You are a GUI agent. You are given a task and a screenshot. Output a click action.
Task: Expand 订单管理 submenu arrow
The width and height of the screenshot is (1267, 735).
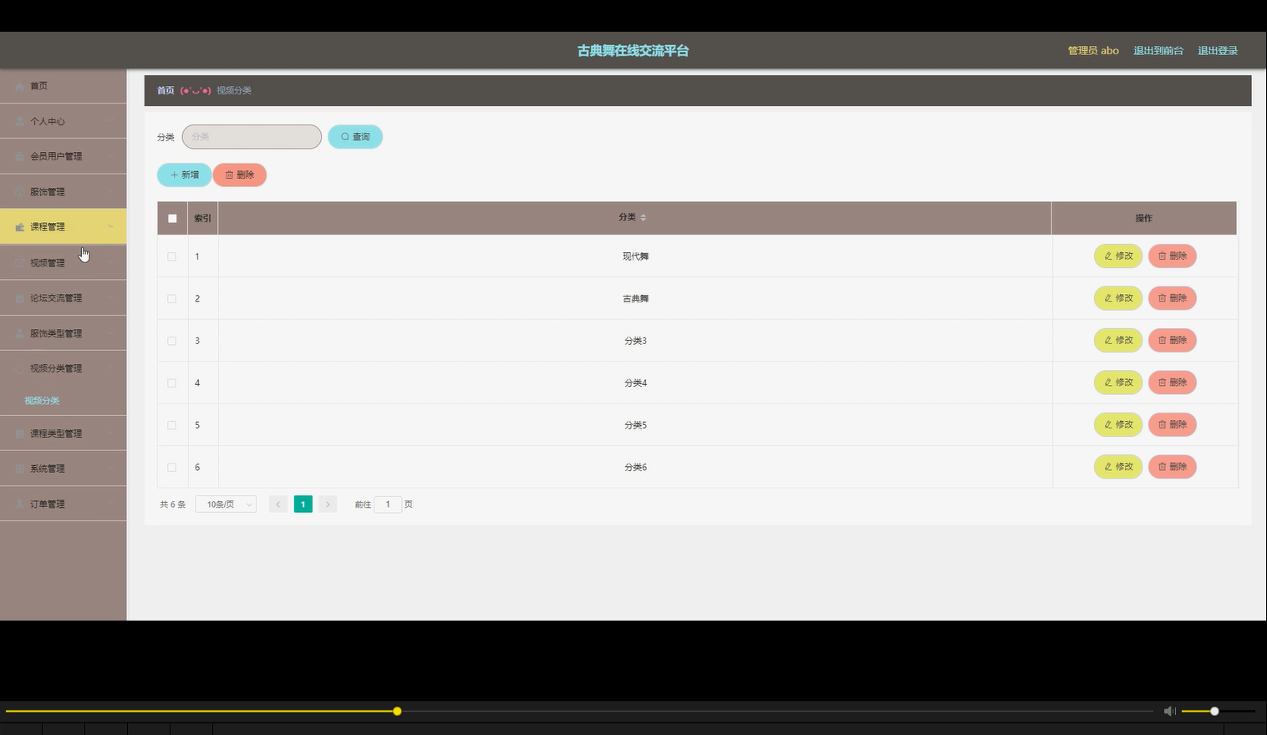point(110,504)
